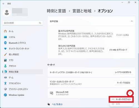Viewport: 139px width, 108px height.
Task: Click the キーボード レイアウト row text
Action: click(71, 72)
